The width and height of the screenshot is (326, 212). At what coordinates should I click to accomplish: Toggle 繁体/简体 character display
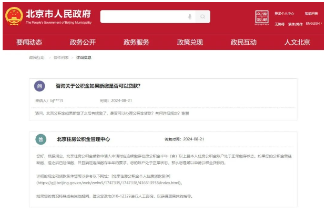pyautogui.click(x=295, y=24)
